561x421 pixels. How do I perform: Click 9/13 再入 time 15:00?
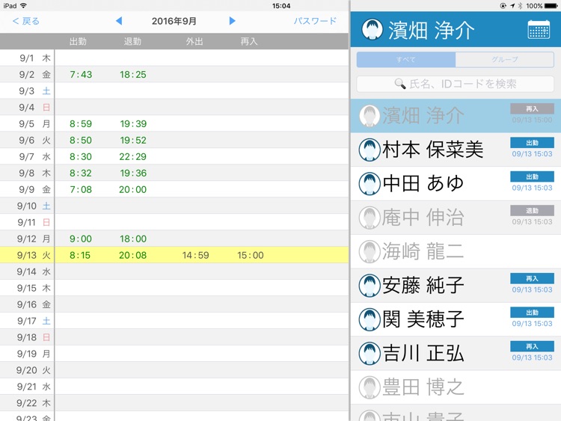251,256
